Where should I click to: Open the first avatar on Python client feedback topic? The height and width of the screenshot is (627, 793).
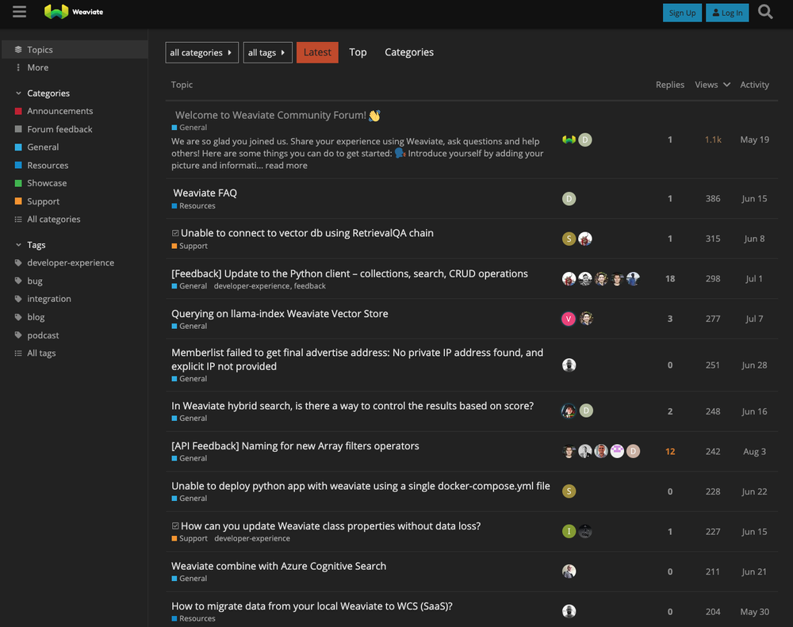[x=569, y=278]
